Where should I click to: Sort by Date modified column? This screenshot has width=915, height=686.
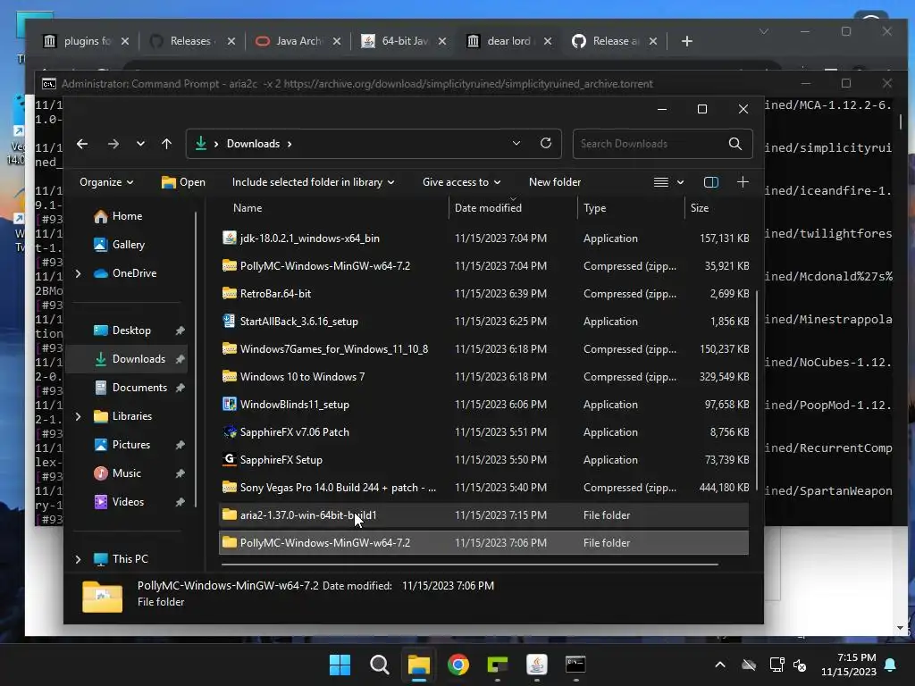click(488, 207)
